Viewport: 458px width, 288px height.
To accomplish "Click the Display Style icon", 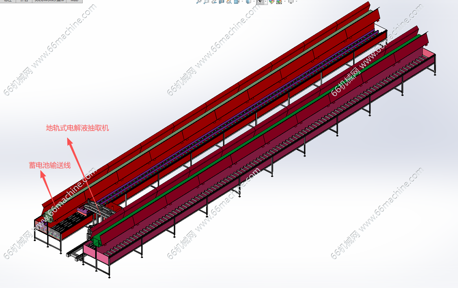I will 248,1.
